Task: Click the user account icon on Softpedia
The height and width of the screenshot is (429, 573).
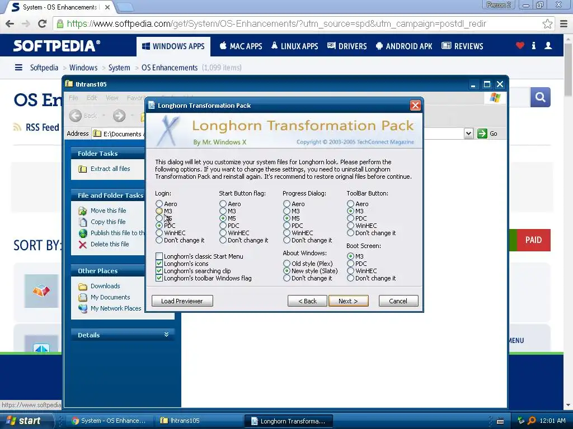Action: pos(548,46)
